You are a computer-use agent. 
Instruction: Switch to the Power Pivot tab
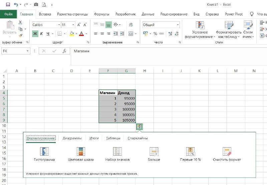click(234, 14)
